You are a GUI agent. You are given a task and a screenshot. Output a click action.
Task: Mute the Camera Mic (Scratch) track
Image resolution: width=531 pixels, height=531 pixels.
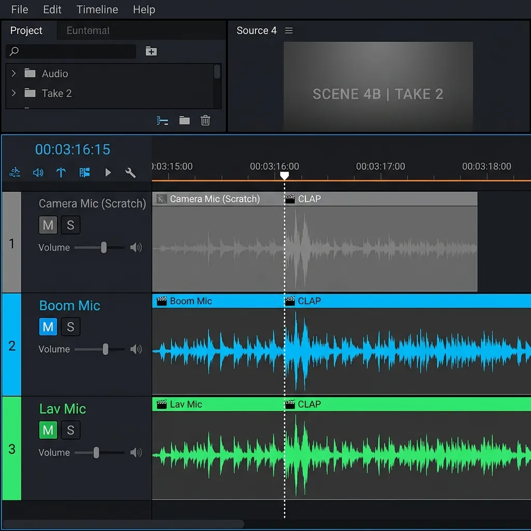click(48, 225)
